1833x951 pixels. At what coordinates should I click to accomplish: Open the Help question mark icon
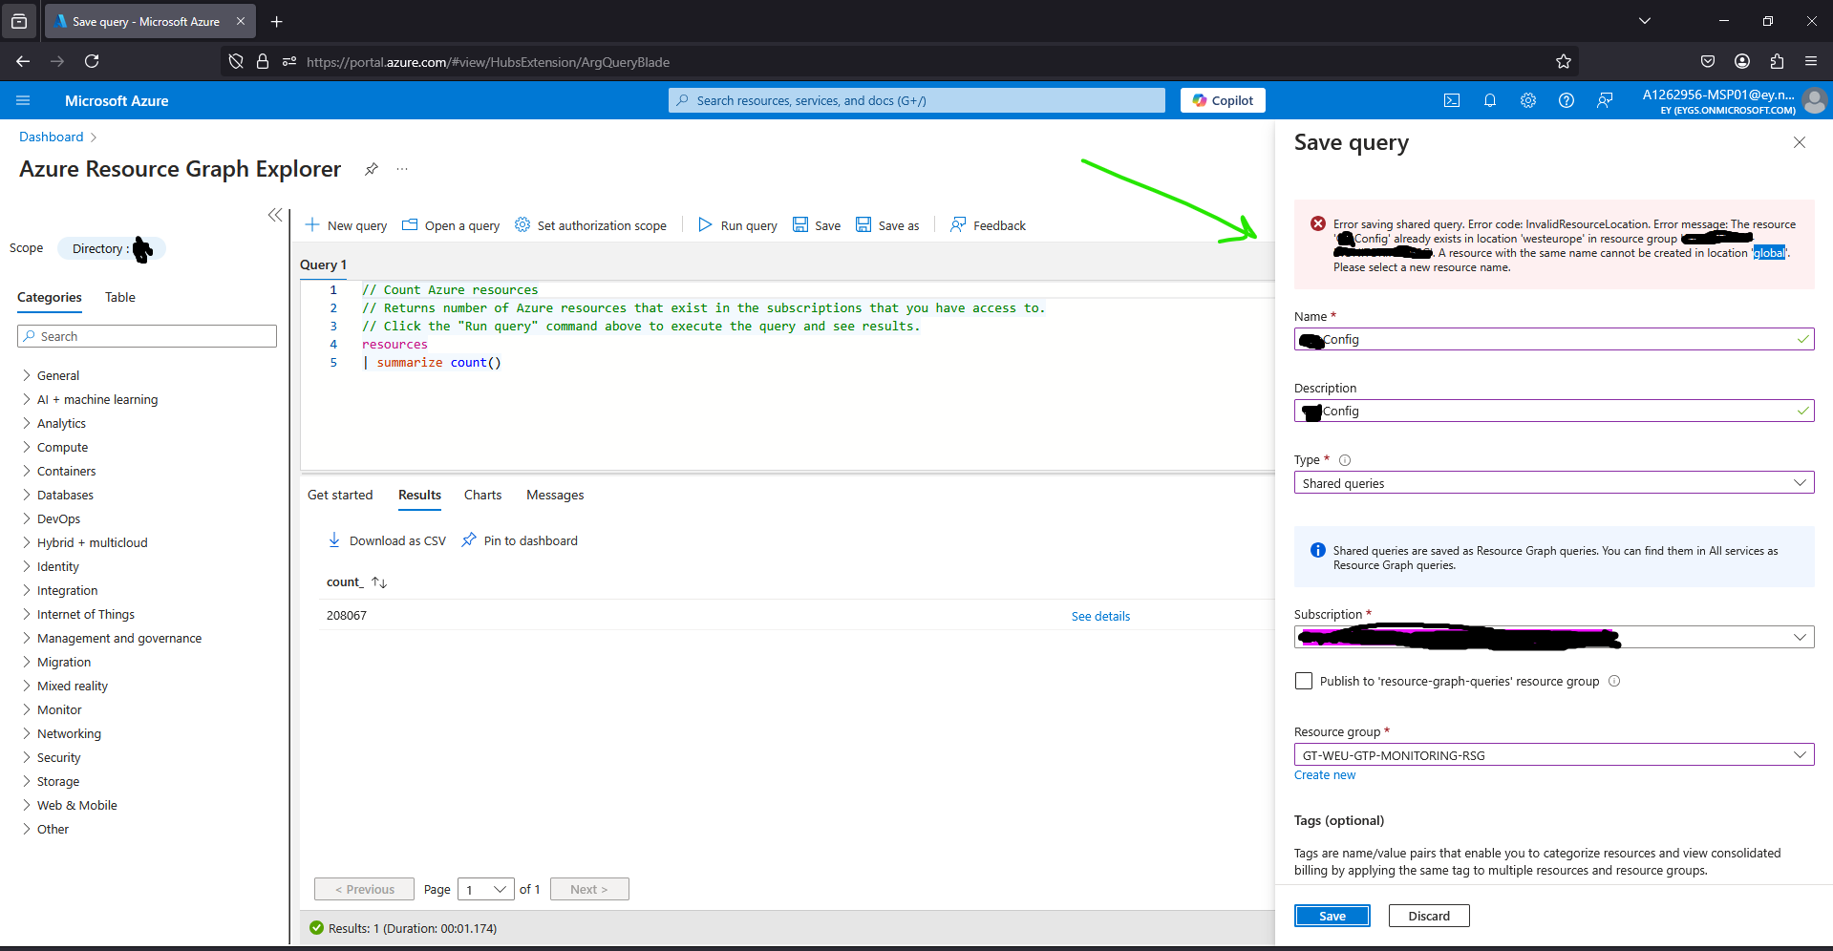click(1567, 100)
